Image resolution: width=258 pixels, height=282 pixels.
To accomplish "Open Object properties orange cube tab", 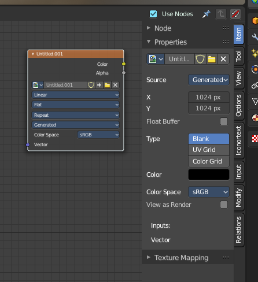I will [255, 20].
